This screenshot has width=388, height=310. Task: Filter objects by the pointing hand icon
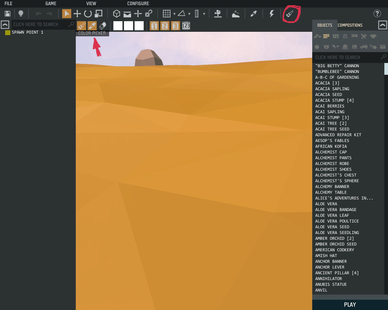point(373,47)
